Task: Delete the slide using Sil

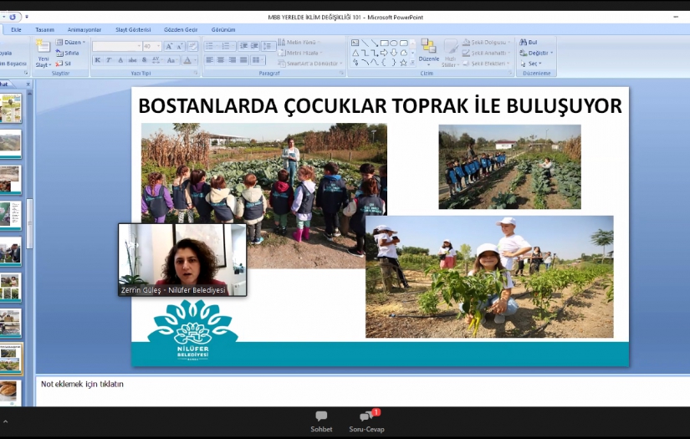Action: coord(64,64)
